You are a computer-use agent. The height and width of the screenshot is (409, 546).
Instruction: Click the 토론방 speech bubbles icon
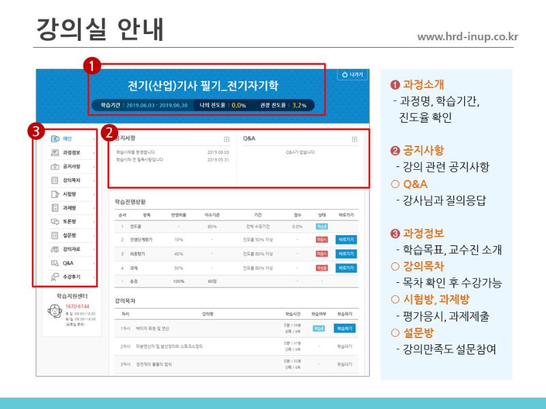pyautogui.click(x=55, y=222)
